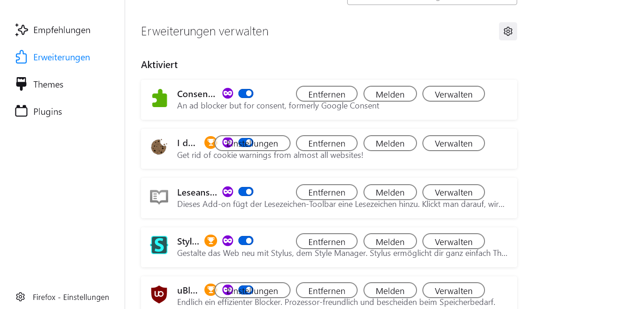
Task: Click the add-on search field
Action: tap(431, 1)
